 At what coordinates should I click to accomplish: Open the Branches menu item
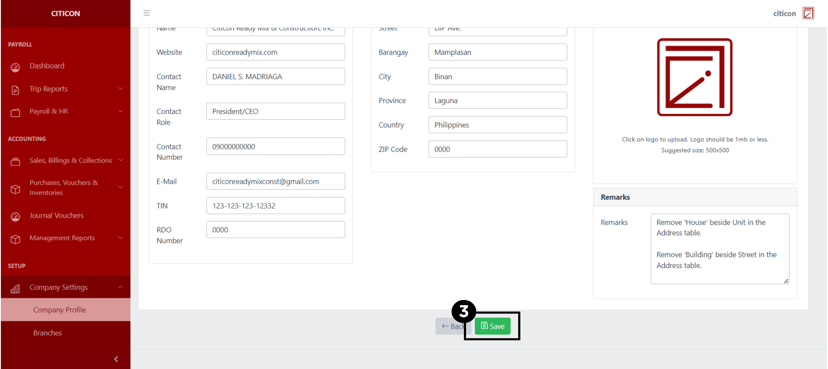click(48, 333)
